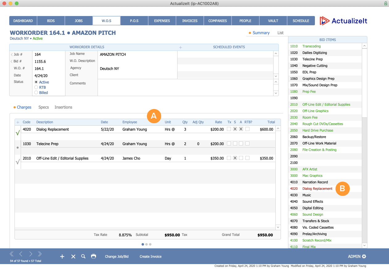Click the Job Name field AMAZON PITCH
This screenshot has height=269, width=389.
click(137, 54)
